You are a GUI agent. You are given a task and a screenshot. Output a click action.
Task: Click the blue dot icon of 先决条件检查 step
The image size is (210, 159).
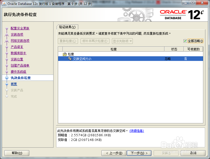click(x=7, y=78)
